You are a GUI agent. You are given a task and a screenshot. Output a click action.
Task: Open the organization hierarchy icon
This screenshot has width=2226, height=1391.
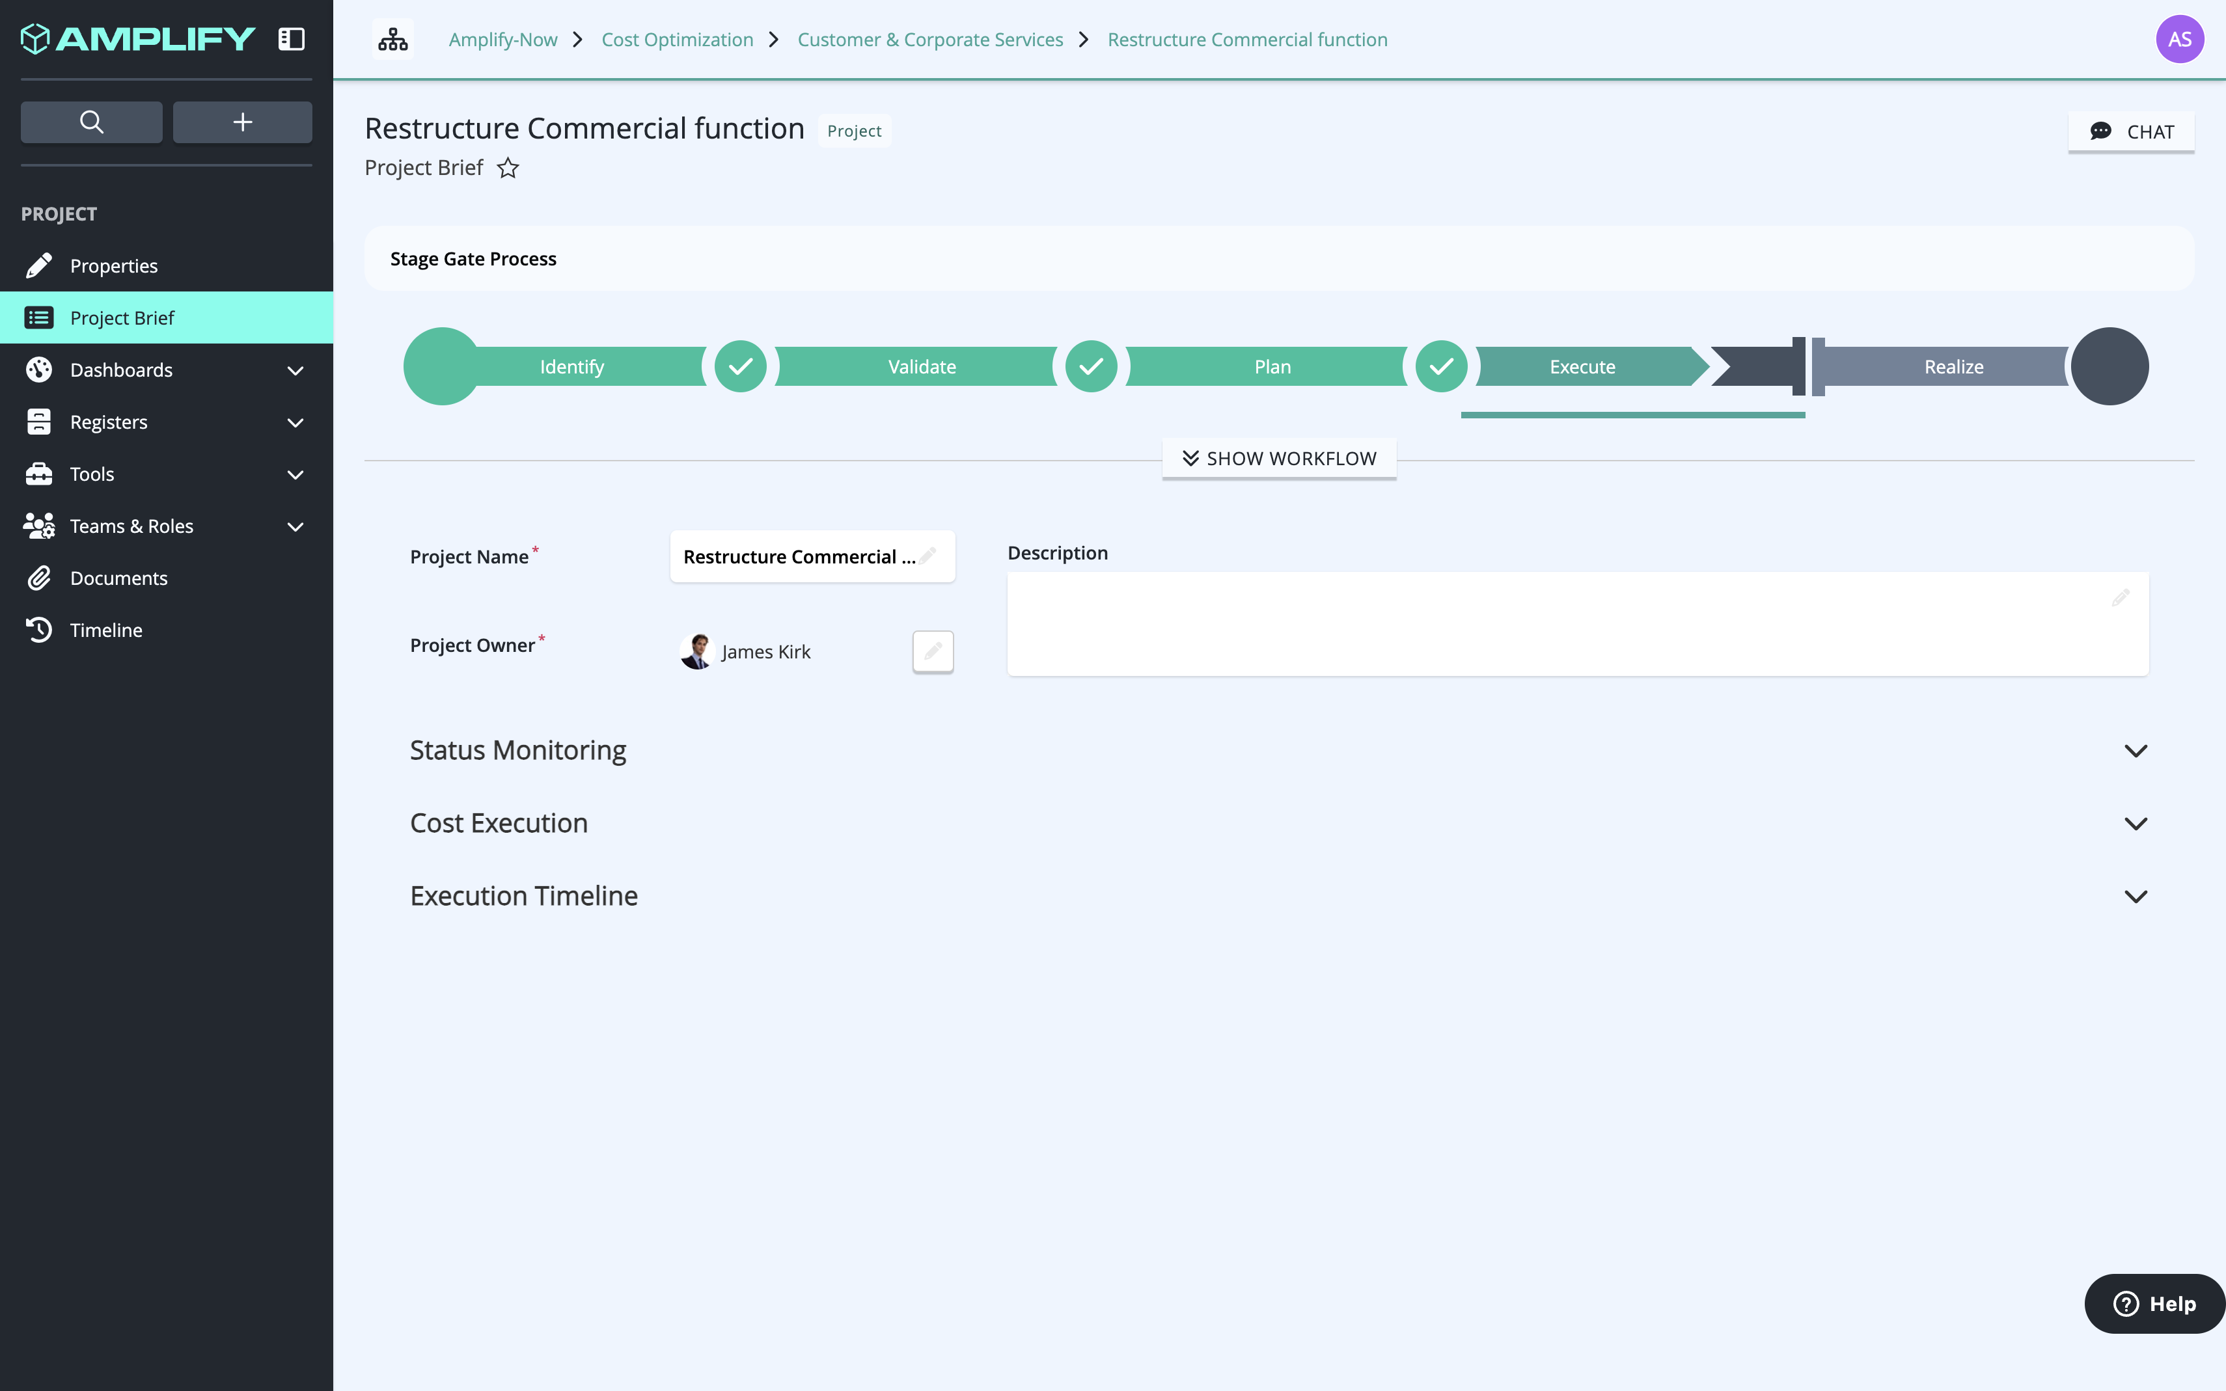(393, 40)
